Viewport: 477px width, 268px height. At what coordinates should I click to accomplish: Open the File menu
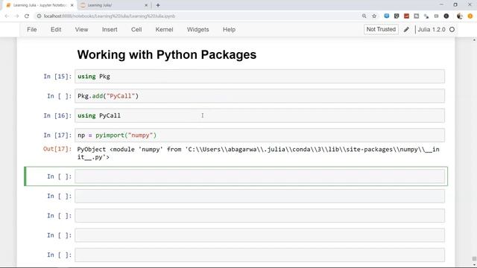pyautogui.click(x=32, y=30)
